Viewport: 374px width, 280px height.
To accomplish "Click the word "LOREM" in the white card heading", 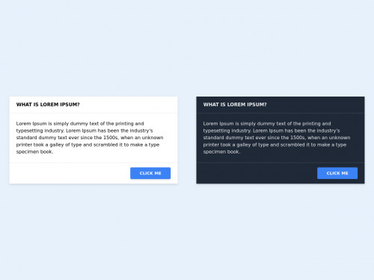I will pos(49,105).
